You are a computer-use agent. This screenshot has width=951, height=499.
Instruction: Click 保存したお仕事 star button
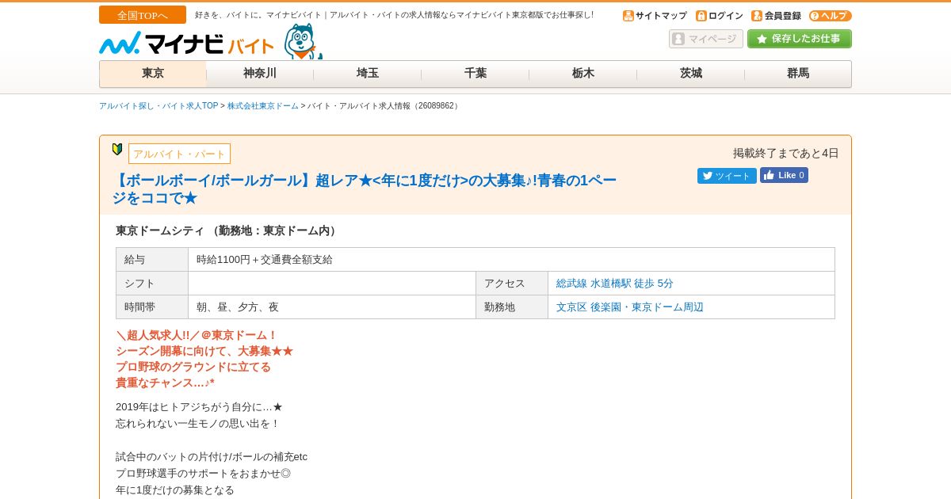800,39
